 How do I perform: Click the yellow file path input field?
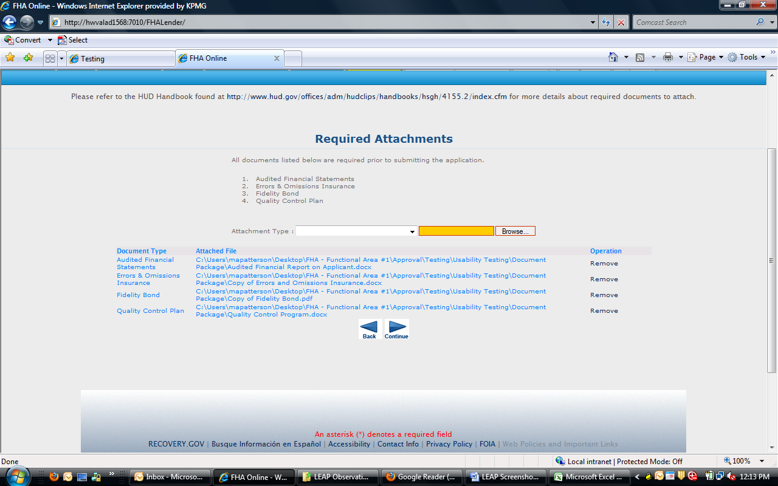tap(456, 231)
